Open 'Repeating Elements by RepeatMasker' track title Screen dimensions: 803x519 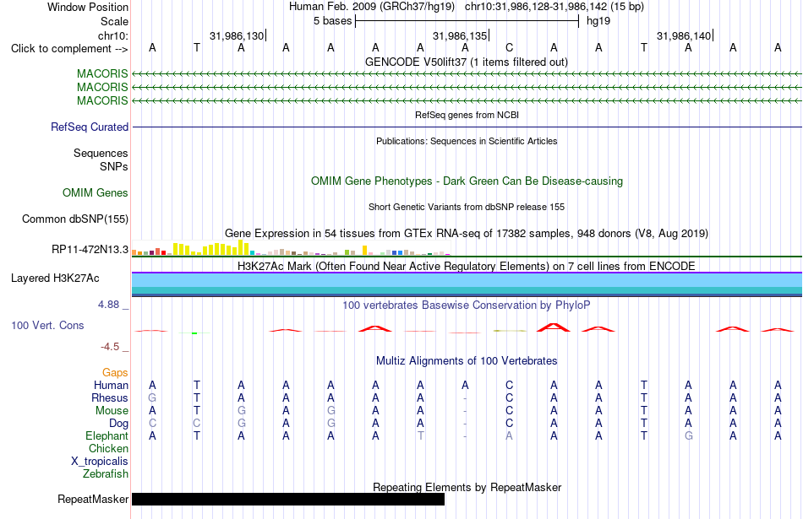467,487
